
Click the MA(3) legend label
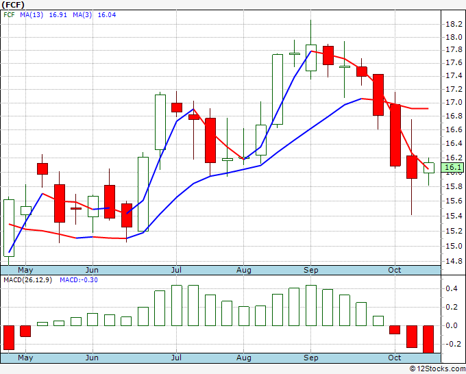82,15
